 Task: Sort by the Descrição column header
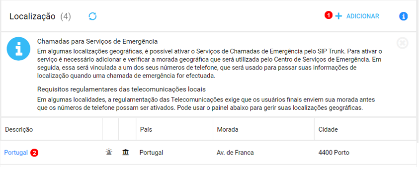click(x=19, y=130)
